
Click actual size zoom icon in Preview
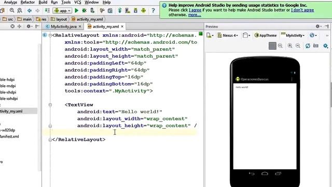click(280, 46)
